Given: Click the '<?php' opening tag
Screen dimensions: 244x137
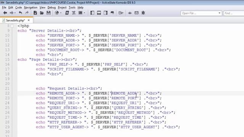Looking at the screenshot, I should point(23,26).
